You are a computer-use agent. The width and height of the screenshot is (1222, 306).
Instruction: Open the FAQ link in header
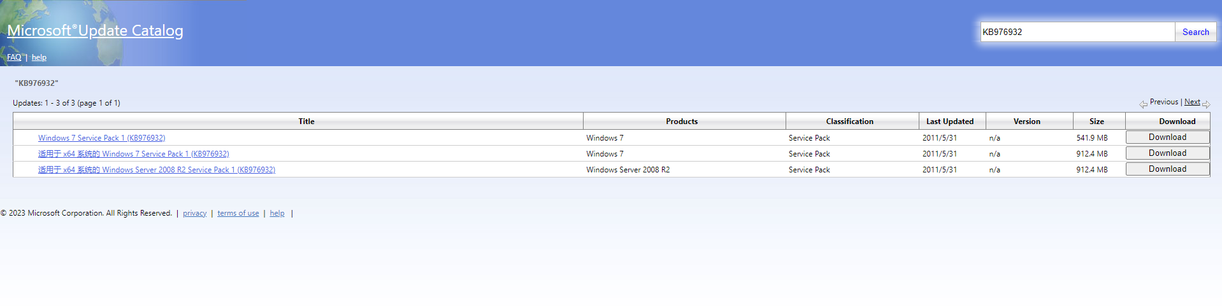coord(14,57)
